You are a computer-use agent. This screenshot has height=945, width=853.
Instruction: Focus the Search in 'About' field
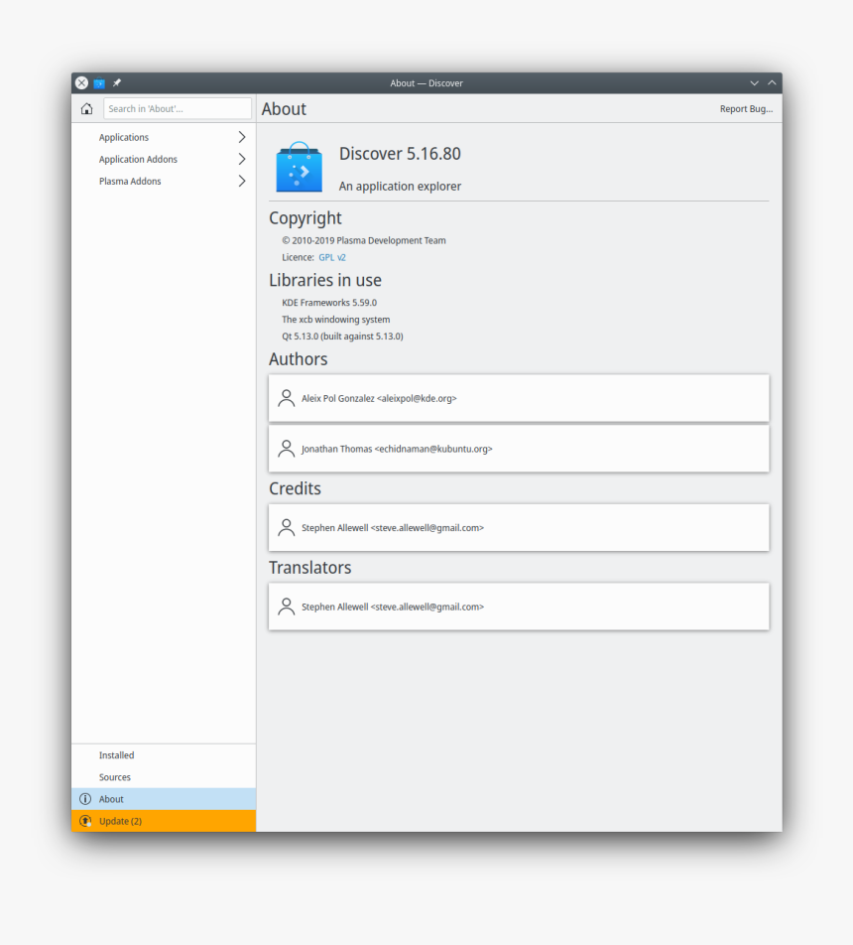pos(178,108)
